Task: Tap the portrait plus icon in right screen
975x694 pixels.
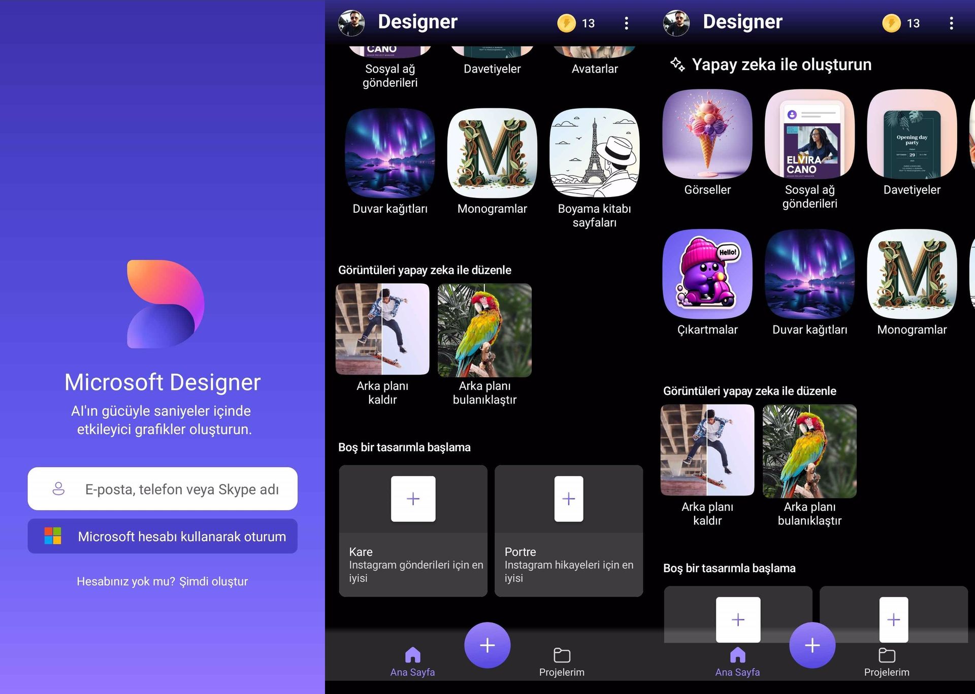Action: [x=894, y=619]
